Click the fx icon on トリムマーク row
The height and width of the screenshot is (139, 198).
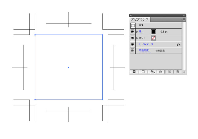point(178,44)
